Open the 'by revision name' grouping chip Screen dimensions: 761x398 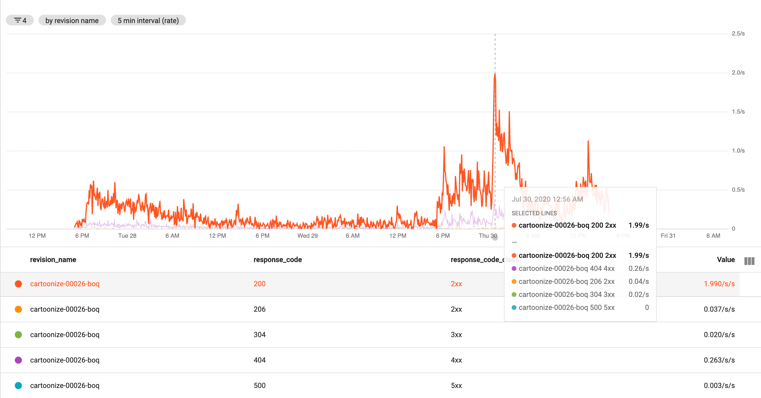pos(72,20)
